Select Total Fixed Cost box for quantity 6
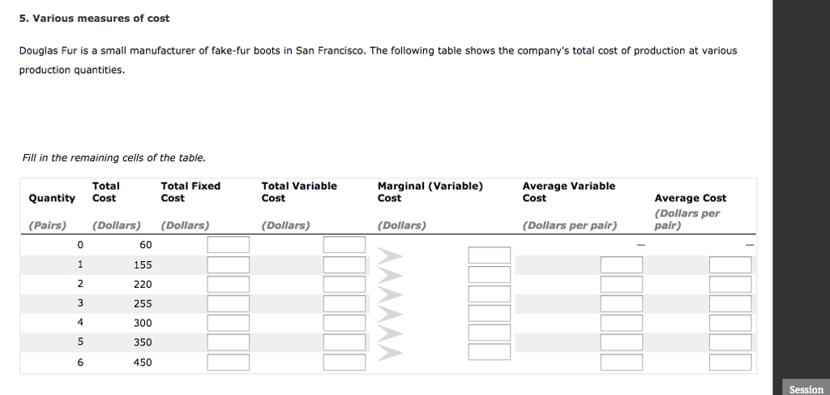 pos(228,363)
